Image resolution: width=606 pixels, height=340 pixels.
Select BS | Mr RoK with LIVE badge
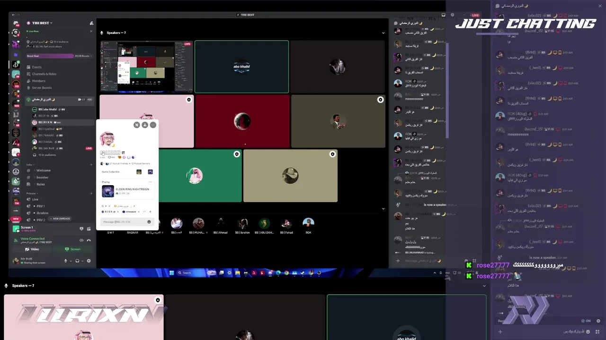(x=62, y=148)
